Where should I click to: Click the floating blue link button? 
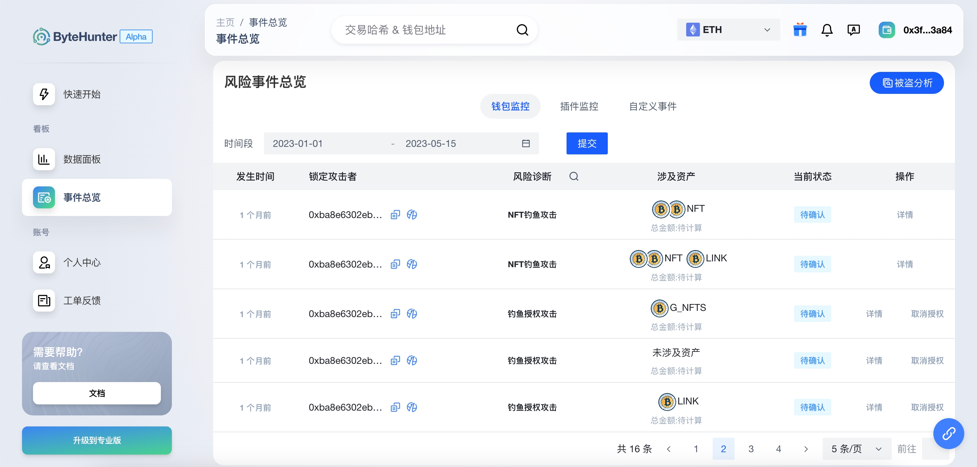948,433
